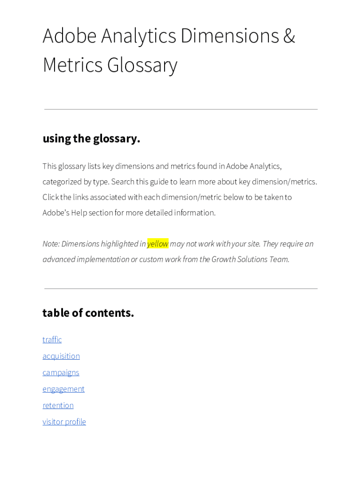Screen dimensions: 362x482
Task: Go to the "retention" link
Action: point(58,406)
